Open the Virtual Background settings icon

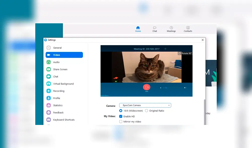49,84
